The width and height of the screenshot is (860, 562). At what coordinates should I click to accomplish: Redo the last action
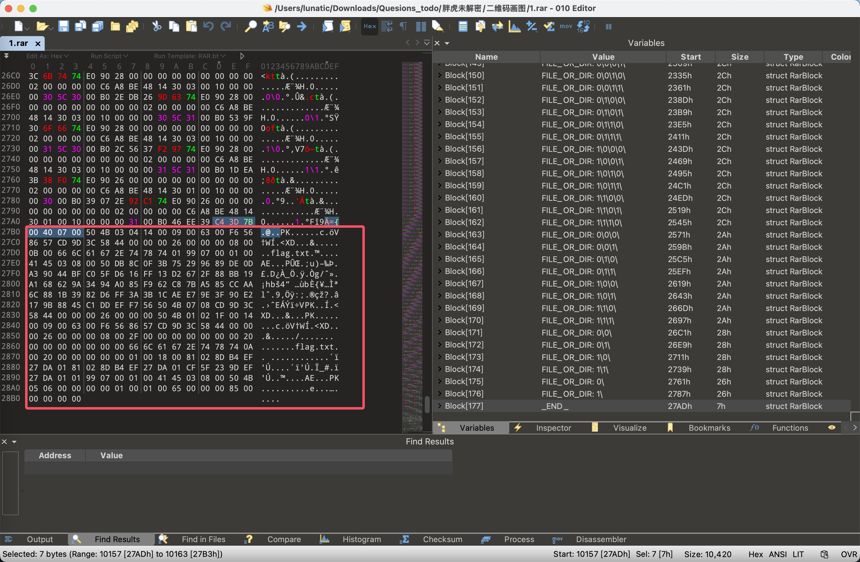(x=226, y=26)
